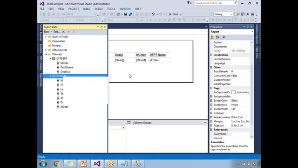
Task: Click the Properties Window icon next to Debug
Action: 243,14
